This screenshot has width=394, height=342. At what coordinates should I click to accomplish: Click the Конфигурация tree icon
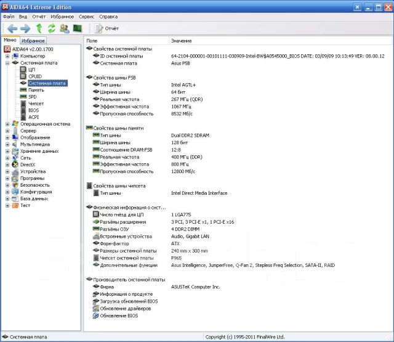pyautogui.click(x=15, y=192)
